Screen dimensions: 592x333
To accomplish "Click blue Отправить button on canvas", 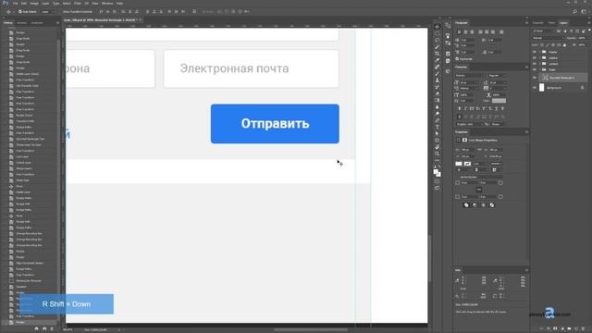I will click(x=275, y=124).
